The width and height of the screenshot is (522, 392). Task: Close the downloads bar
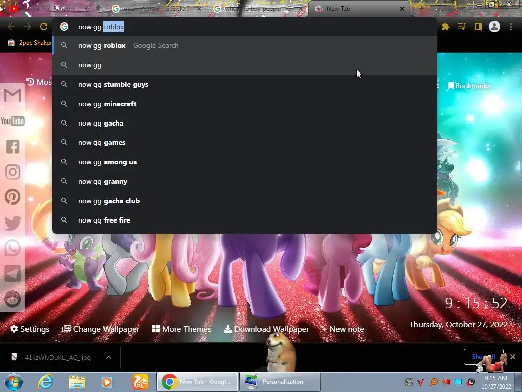[513, 357]
